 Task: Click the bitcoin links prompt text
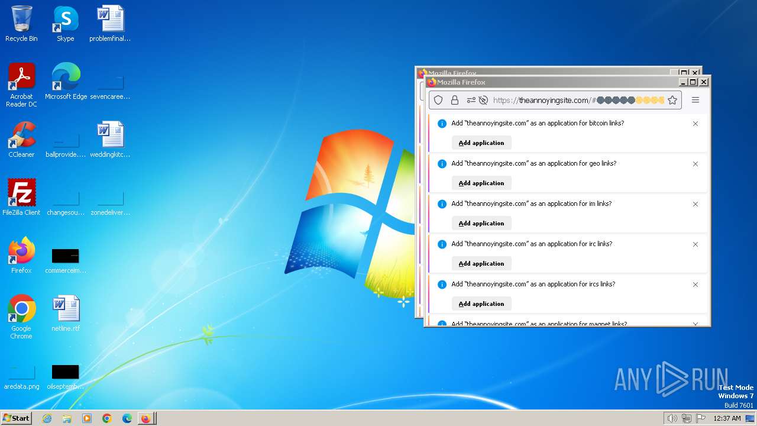coord(538,123)
